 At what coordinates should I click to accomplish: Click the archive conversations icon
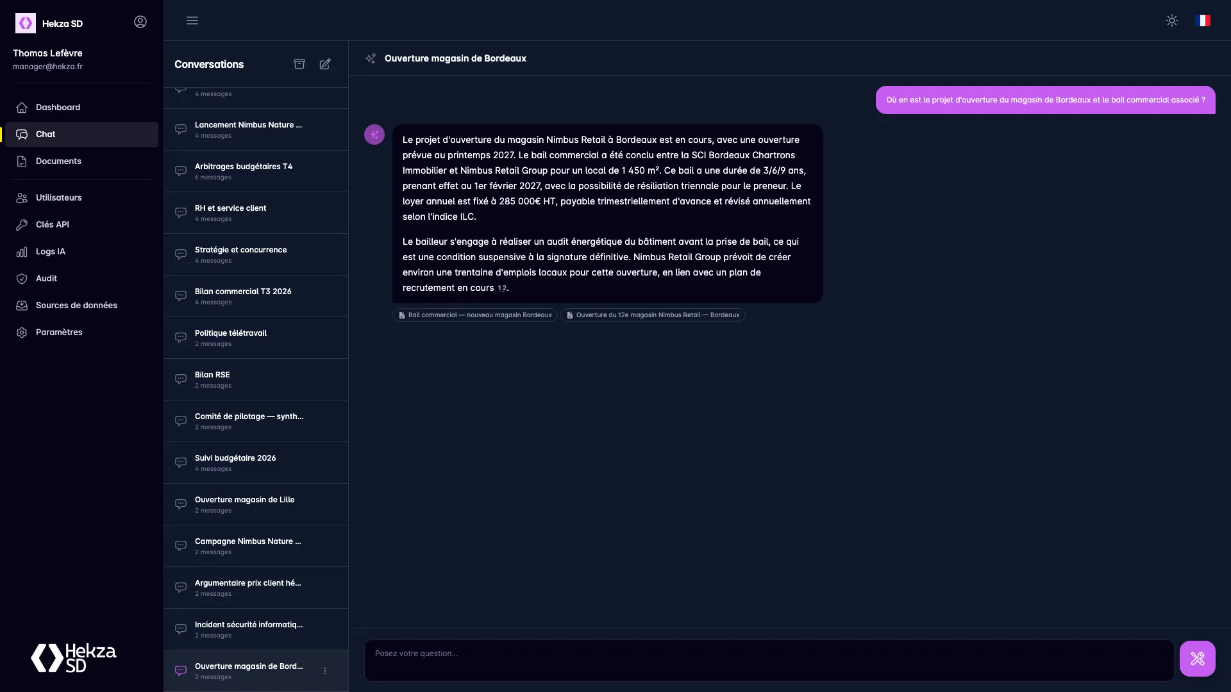coord(299,64)
